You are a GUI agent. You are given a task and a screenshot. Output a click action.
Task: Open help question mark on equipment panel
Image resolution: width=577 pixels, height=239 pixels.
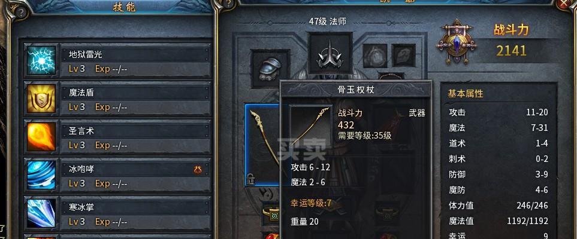click(228, 4)
